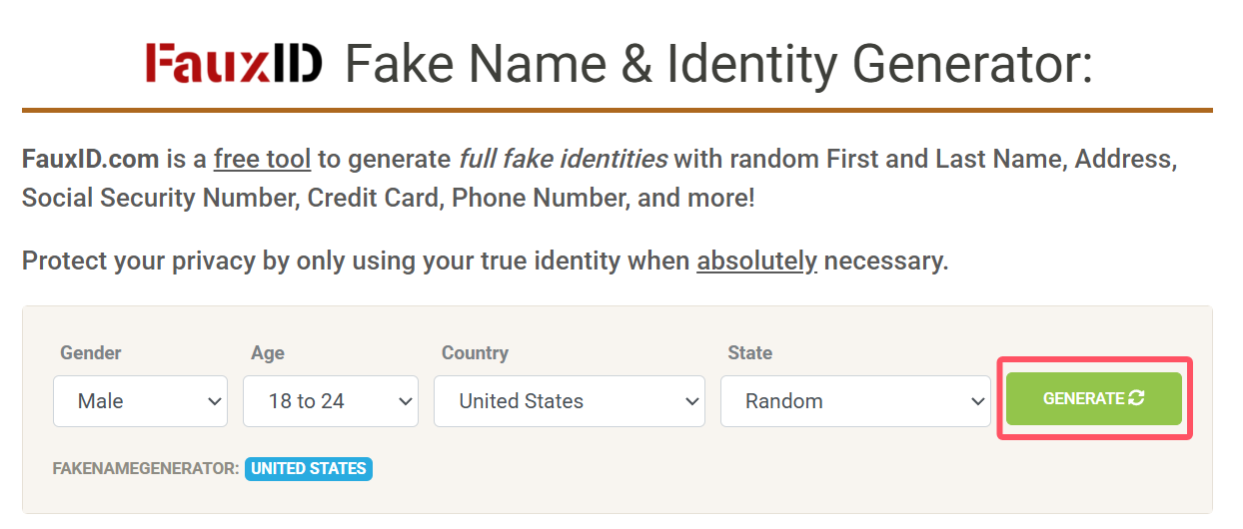Open the Age dropdown showing 18 to 24

(x=330, y=401)
